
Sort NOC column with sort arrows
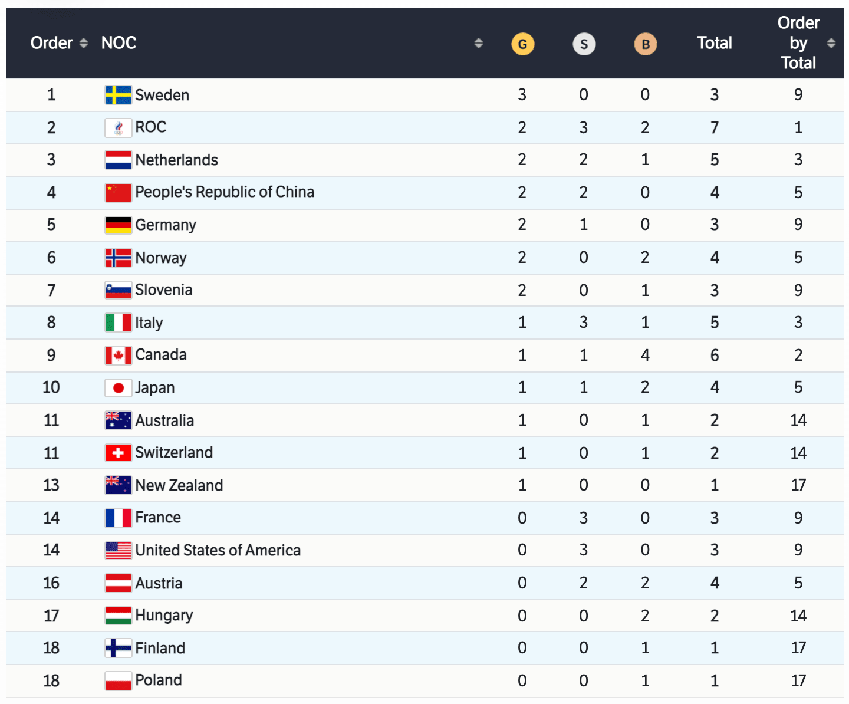point(478,43)
